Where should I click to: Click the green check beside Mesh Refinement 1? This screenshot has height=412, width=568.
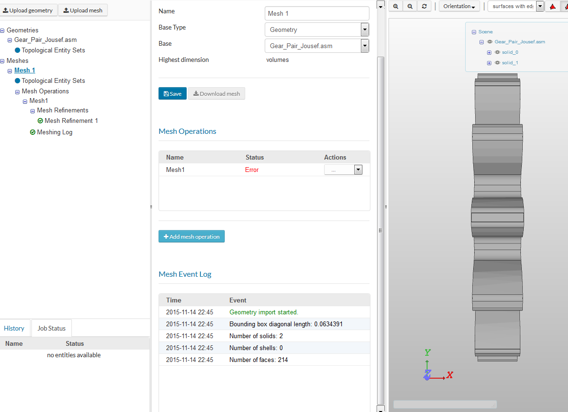pyautogui.click(x=40, y=121)
